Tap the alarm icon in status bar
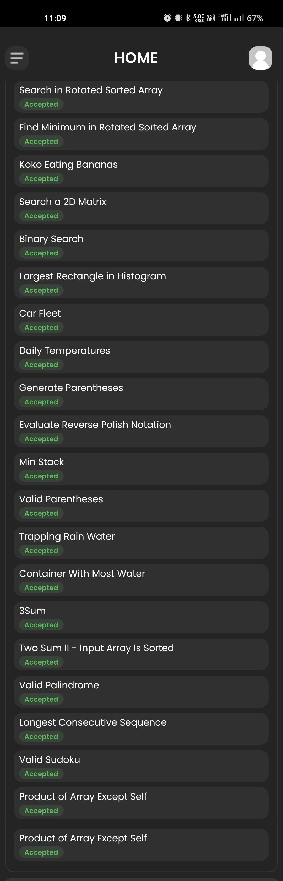 167,18
